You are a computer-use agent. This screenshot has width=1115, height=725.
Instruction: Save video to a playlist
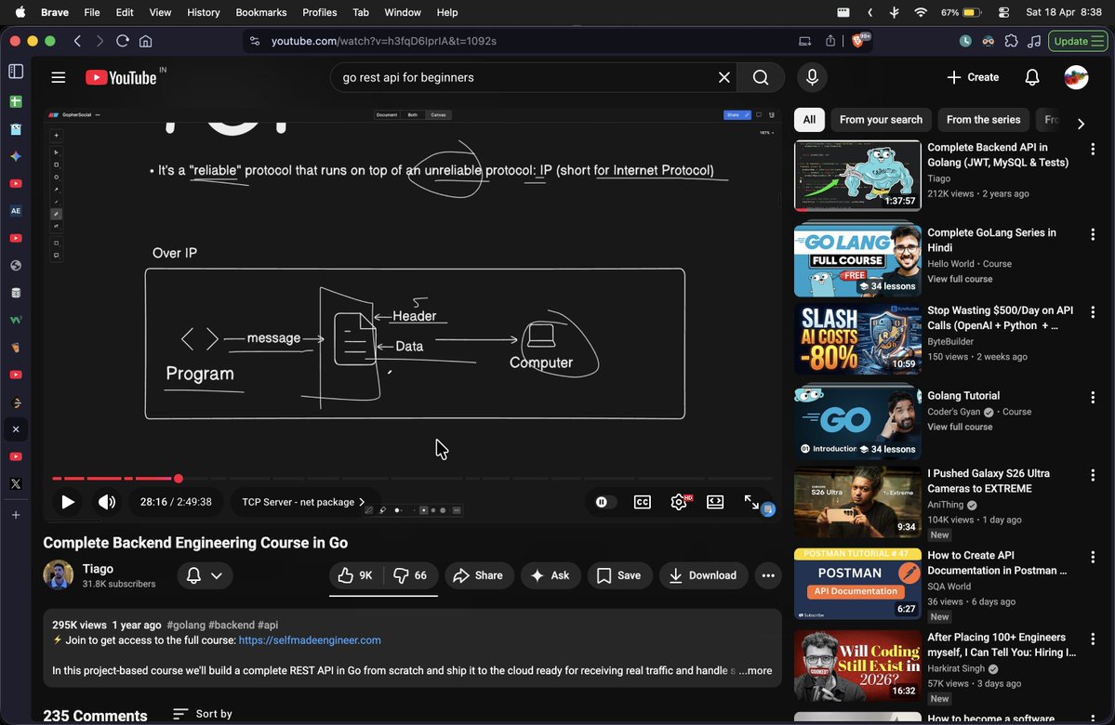tap(618, 575)
